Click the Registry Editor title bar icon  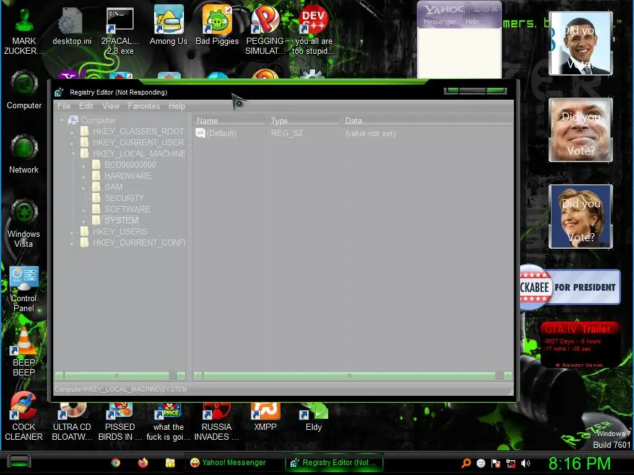click(59, 92)
